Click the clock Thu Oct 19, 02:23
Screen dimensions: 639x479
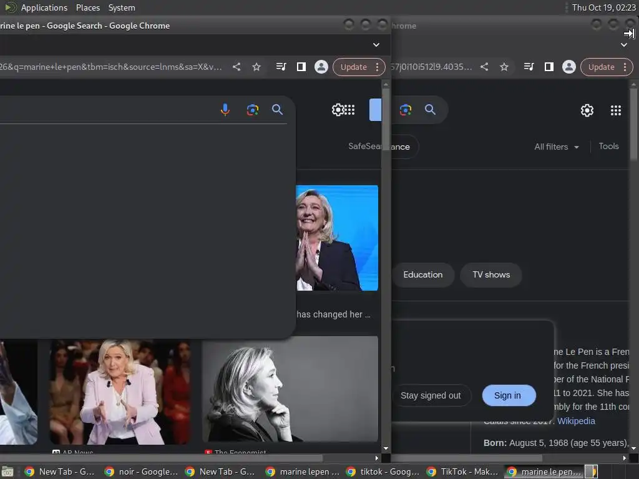[603, 7]
